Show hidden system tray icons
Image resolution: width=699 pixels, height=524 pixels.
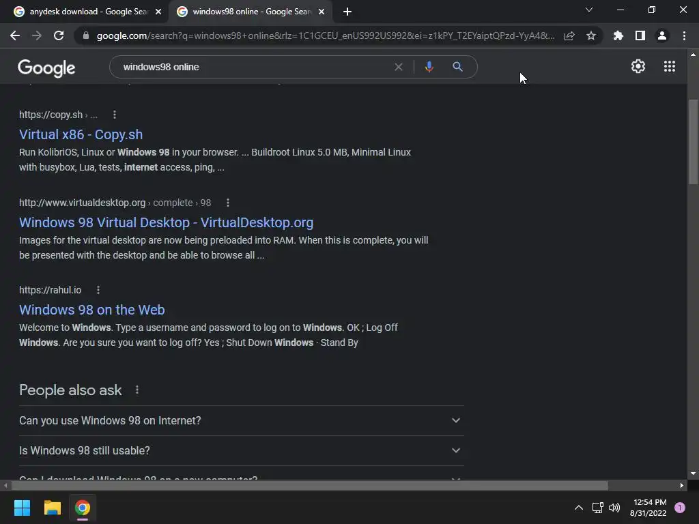(579, 508)
